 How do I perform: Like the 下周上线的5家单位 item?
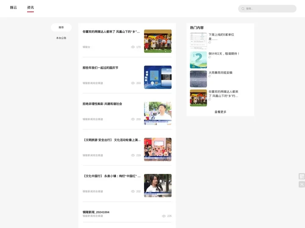point(210,42)
